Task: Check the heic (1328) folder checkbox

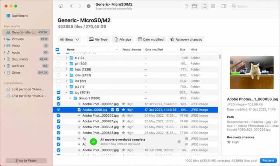Action: [x=58, y=69]
